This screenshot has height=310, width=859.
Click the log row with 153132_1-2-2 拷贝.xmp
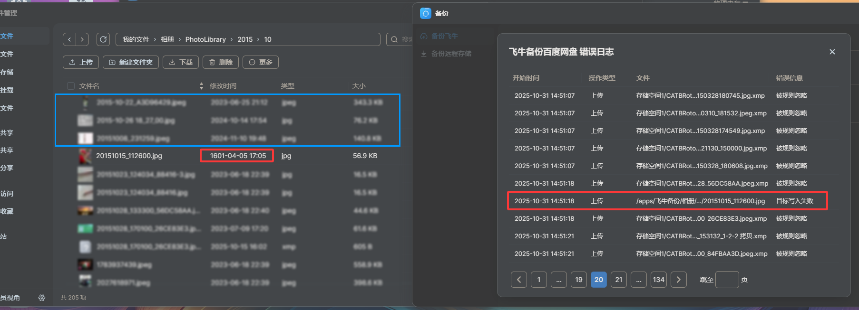click(x=673, y=236)
